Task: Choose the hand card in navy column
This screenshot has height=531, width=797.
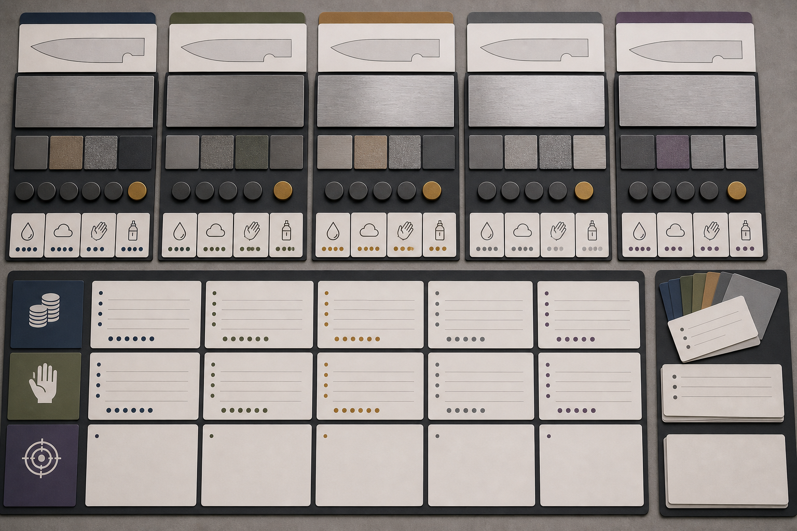Action: (98, 235)
